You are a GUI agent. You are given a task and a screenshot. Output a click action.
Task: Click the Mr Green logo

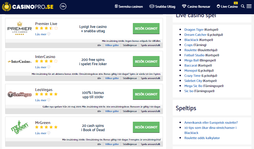pyautogui.click(x=20, y=127)
